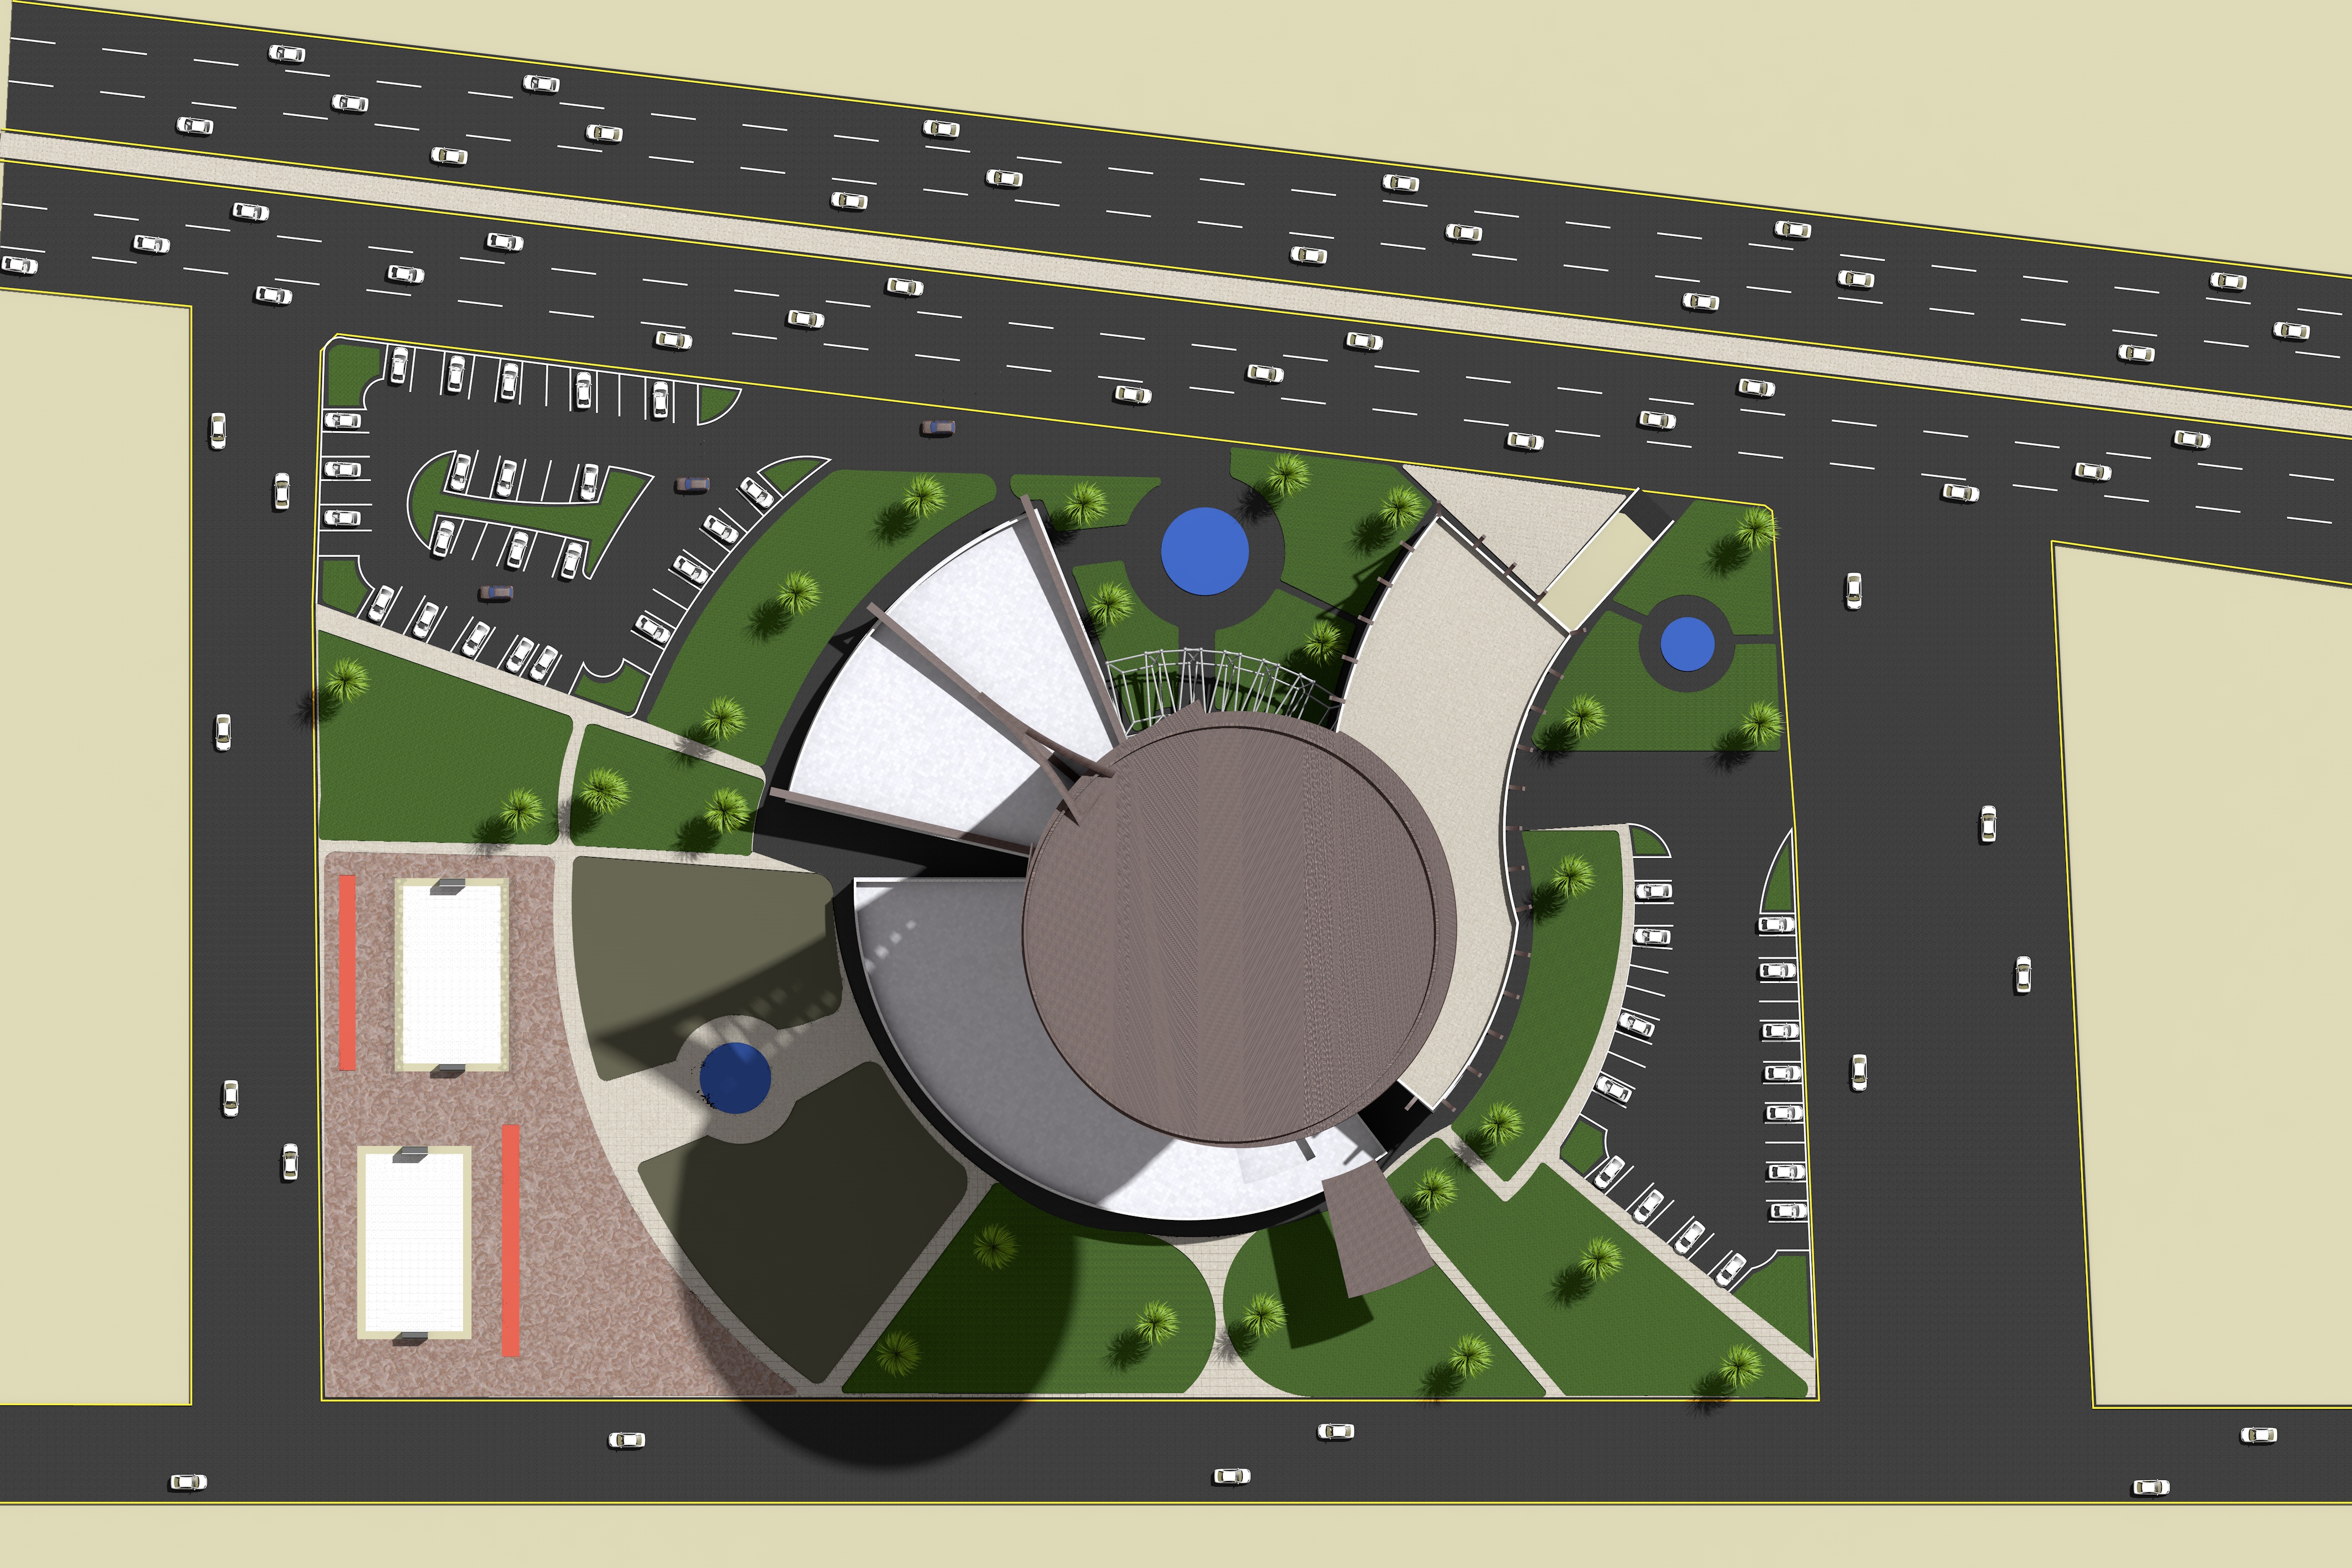2352x1568 pixels.
Task: Select the dark blue fountain in the shadowed plaza
Action: point(735,1077)
